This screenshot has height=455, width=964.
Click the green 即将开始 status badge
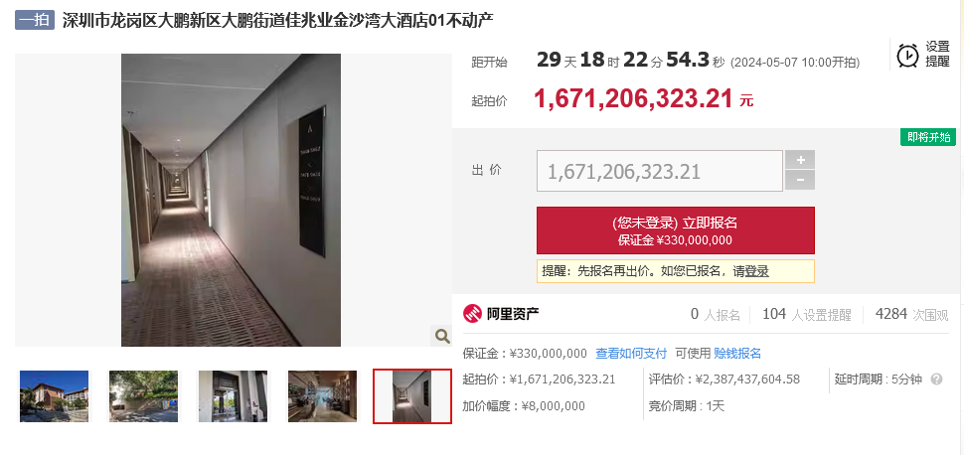[928, 137]
